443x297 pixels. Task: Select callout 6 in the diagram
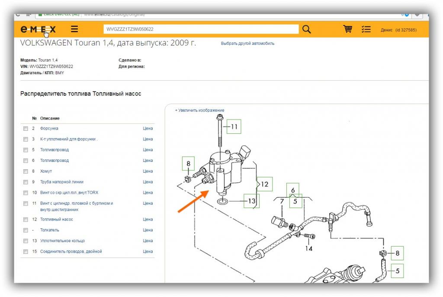293,190
